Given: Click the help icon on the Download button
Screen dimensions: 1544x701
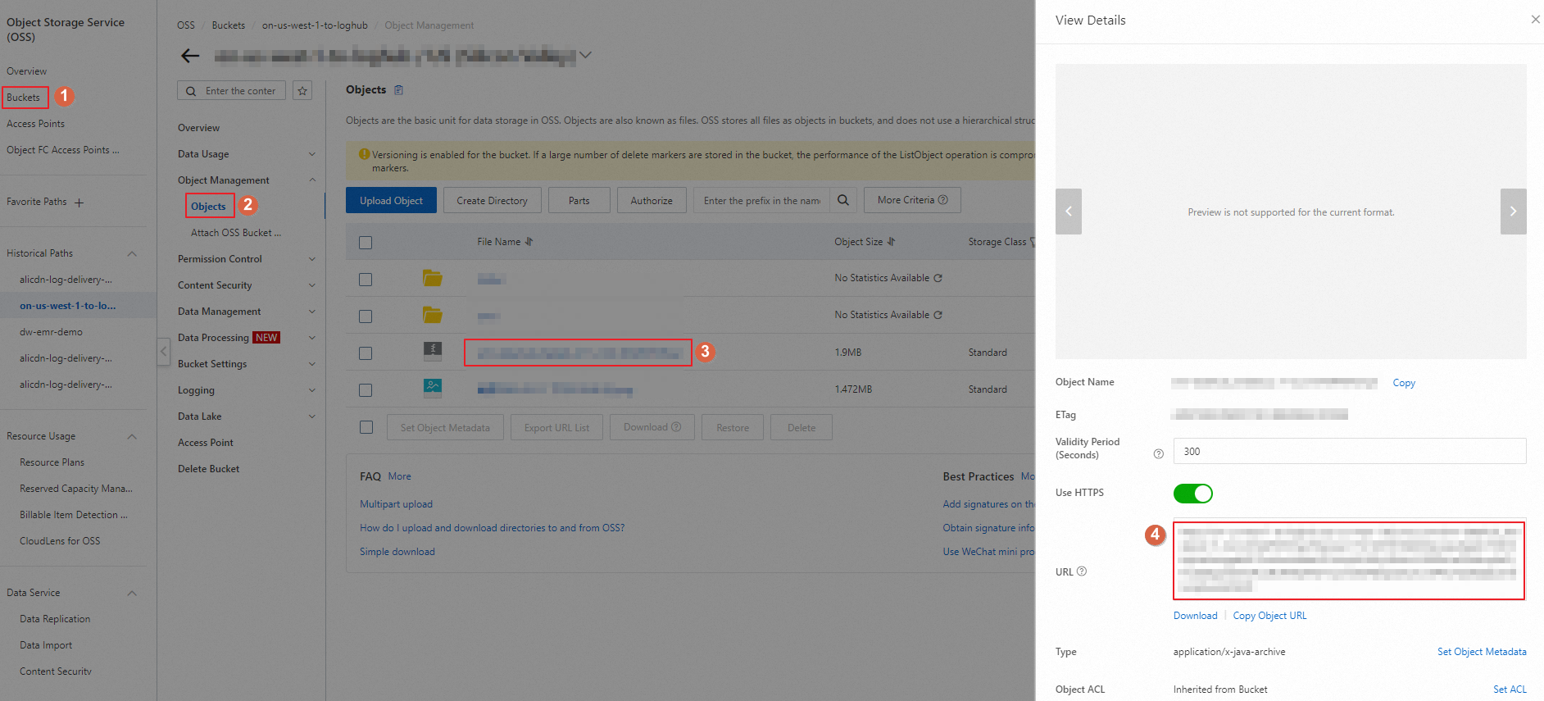Looking at the screenshot, I should coord(677,427).
